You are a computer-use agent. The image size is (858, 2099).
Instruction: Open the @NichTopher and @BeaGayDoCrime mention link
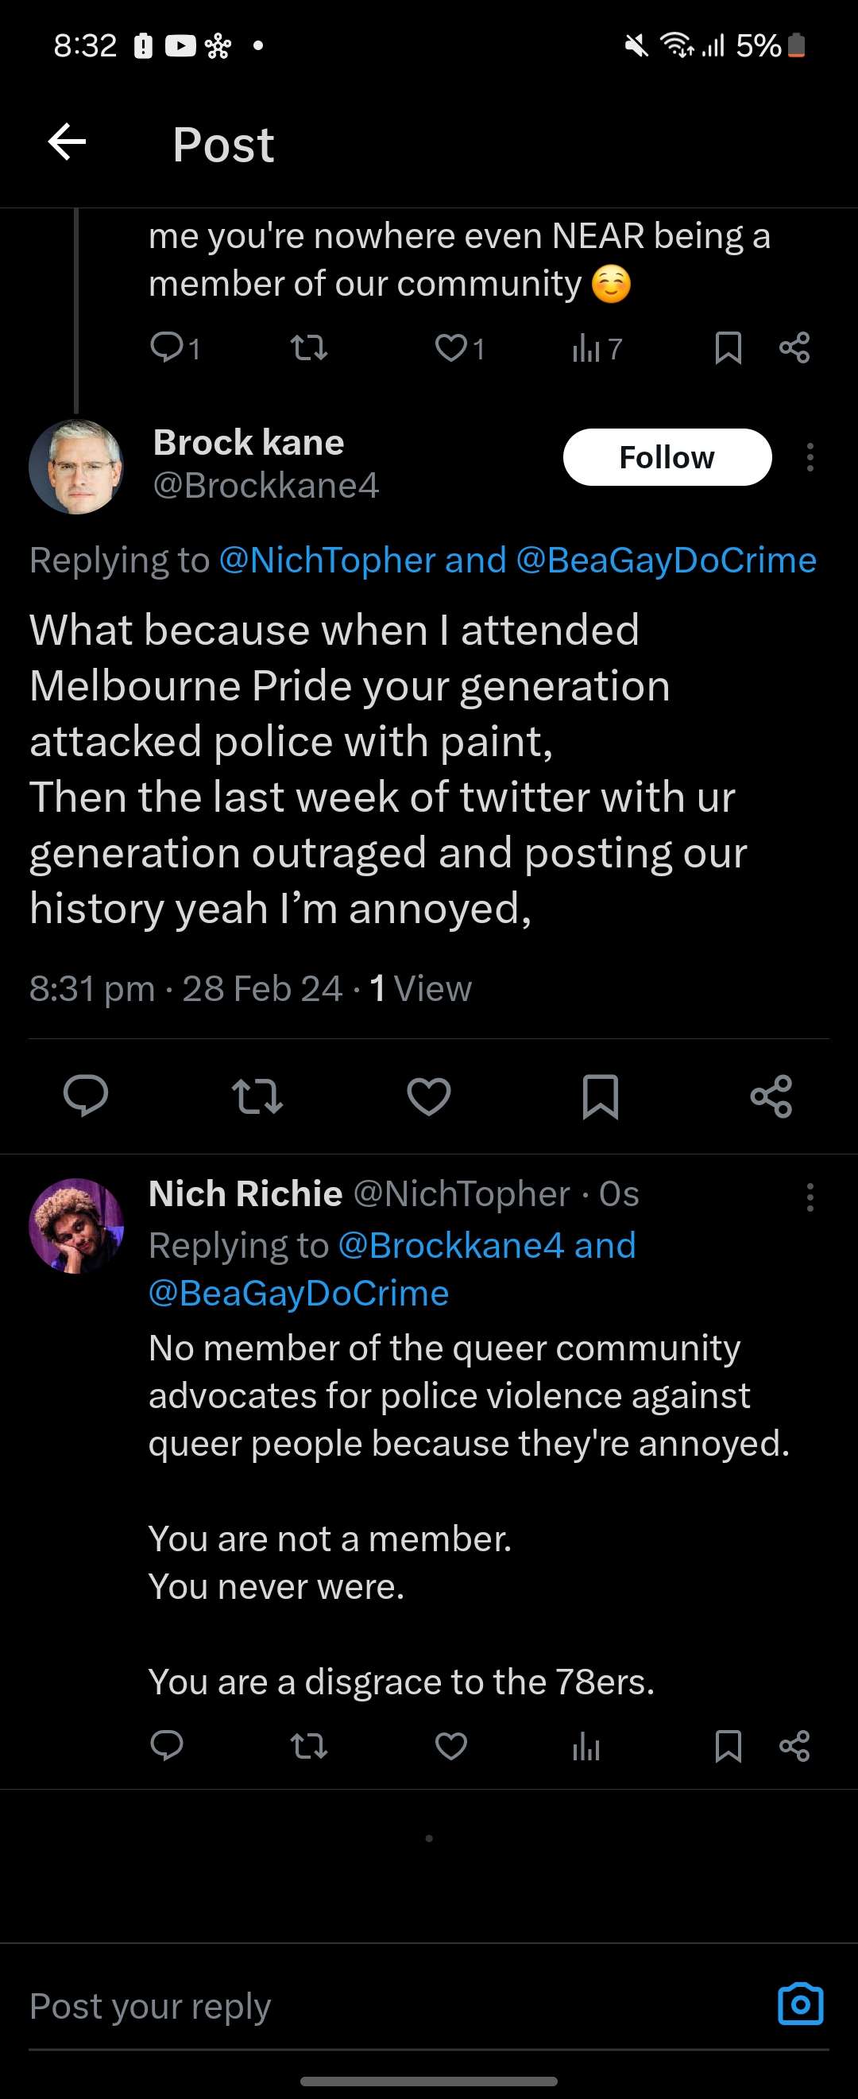coord(518,561)
